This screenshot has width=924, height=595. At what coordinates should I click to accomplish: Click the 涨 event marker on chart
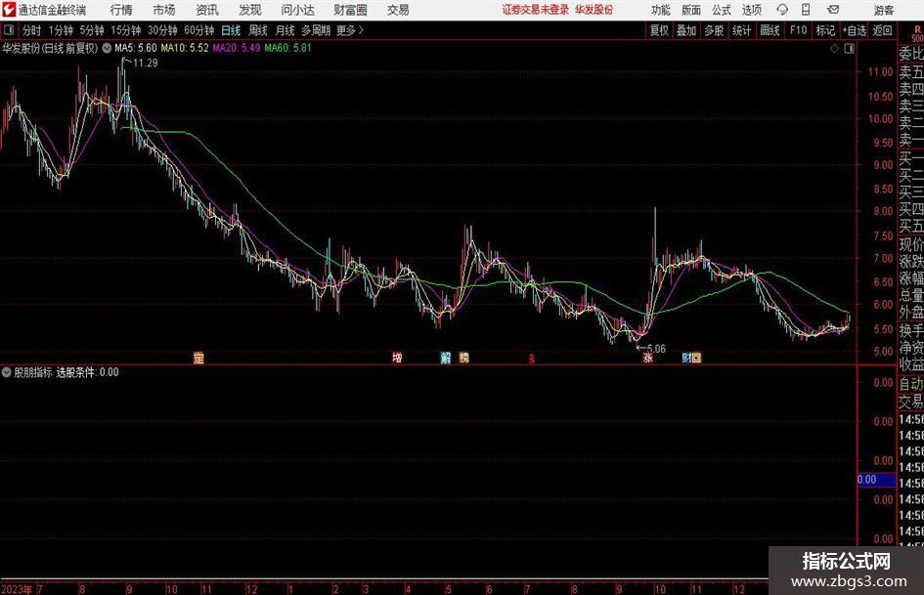[x=648, y=358]
